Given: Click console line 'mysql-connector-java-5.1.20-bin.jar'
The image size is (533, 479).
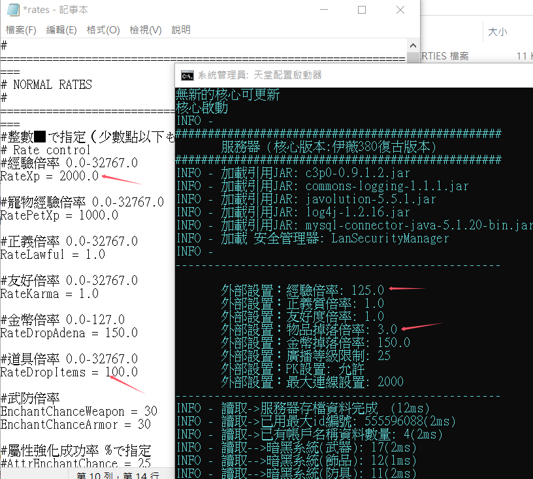Looking at the screenshot, I should (x=419, y=225).
